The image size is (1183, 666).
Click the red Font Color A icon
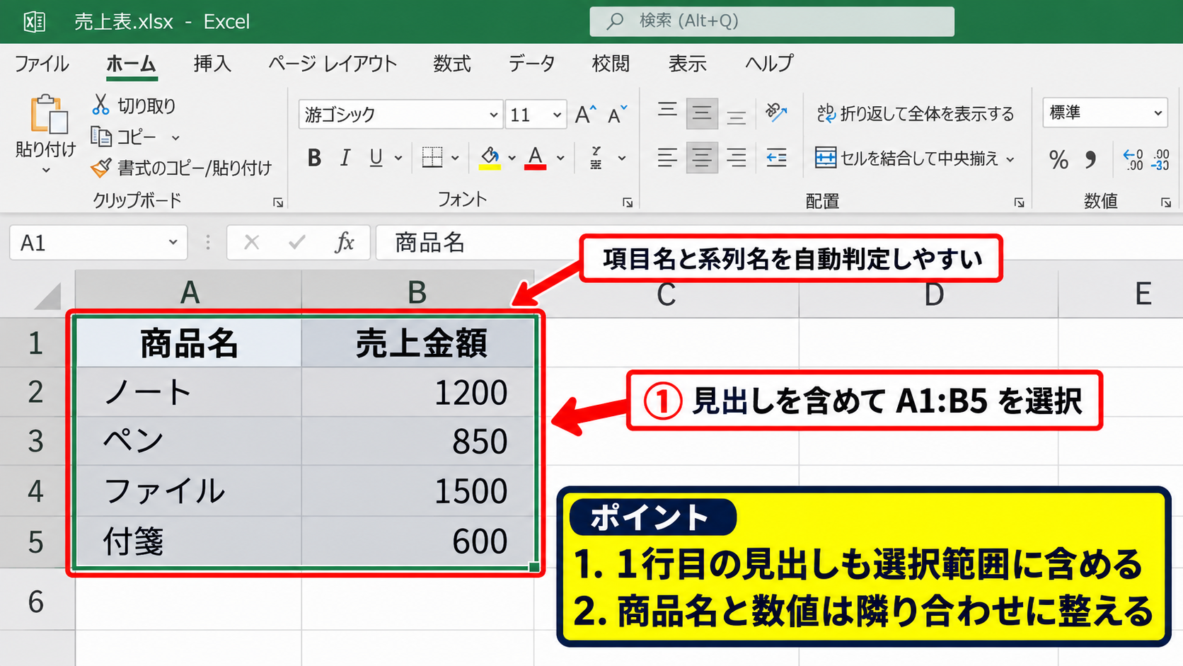pyautogui.click(x=536, y=157)
